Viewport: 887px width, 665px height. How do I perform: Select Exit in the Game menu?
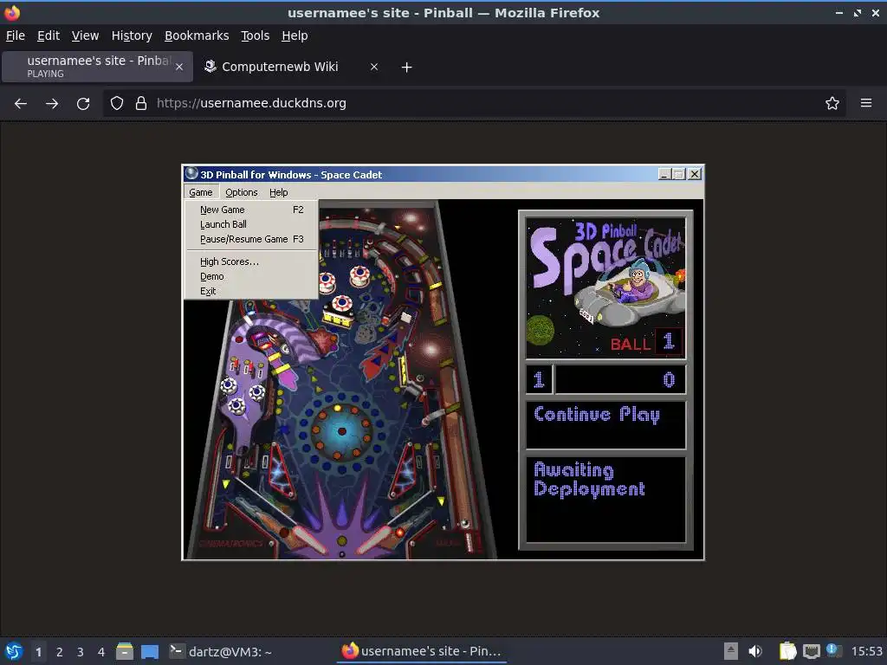point(251,291)
